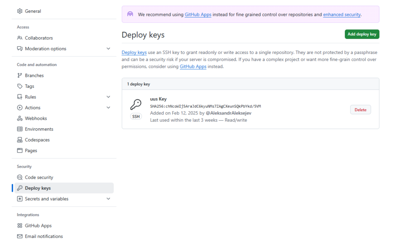Screen dimensions: 419x251
Task: Expand the Moderation options chevron
Action: pyautogui.click(x=108, y=49)
